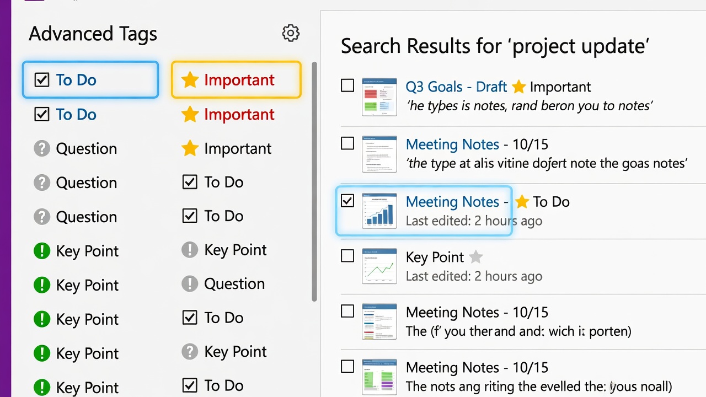Click the gray star beside Key Point result
706x397 pixels.
coord(475,257)
